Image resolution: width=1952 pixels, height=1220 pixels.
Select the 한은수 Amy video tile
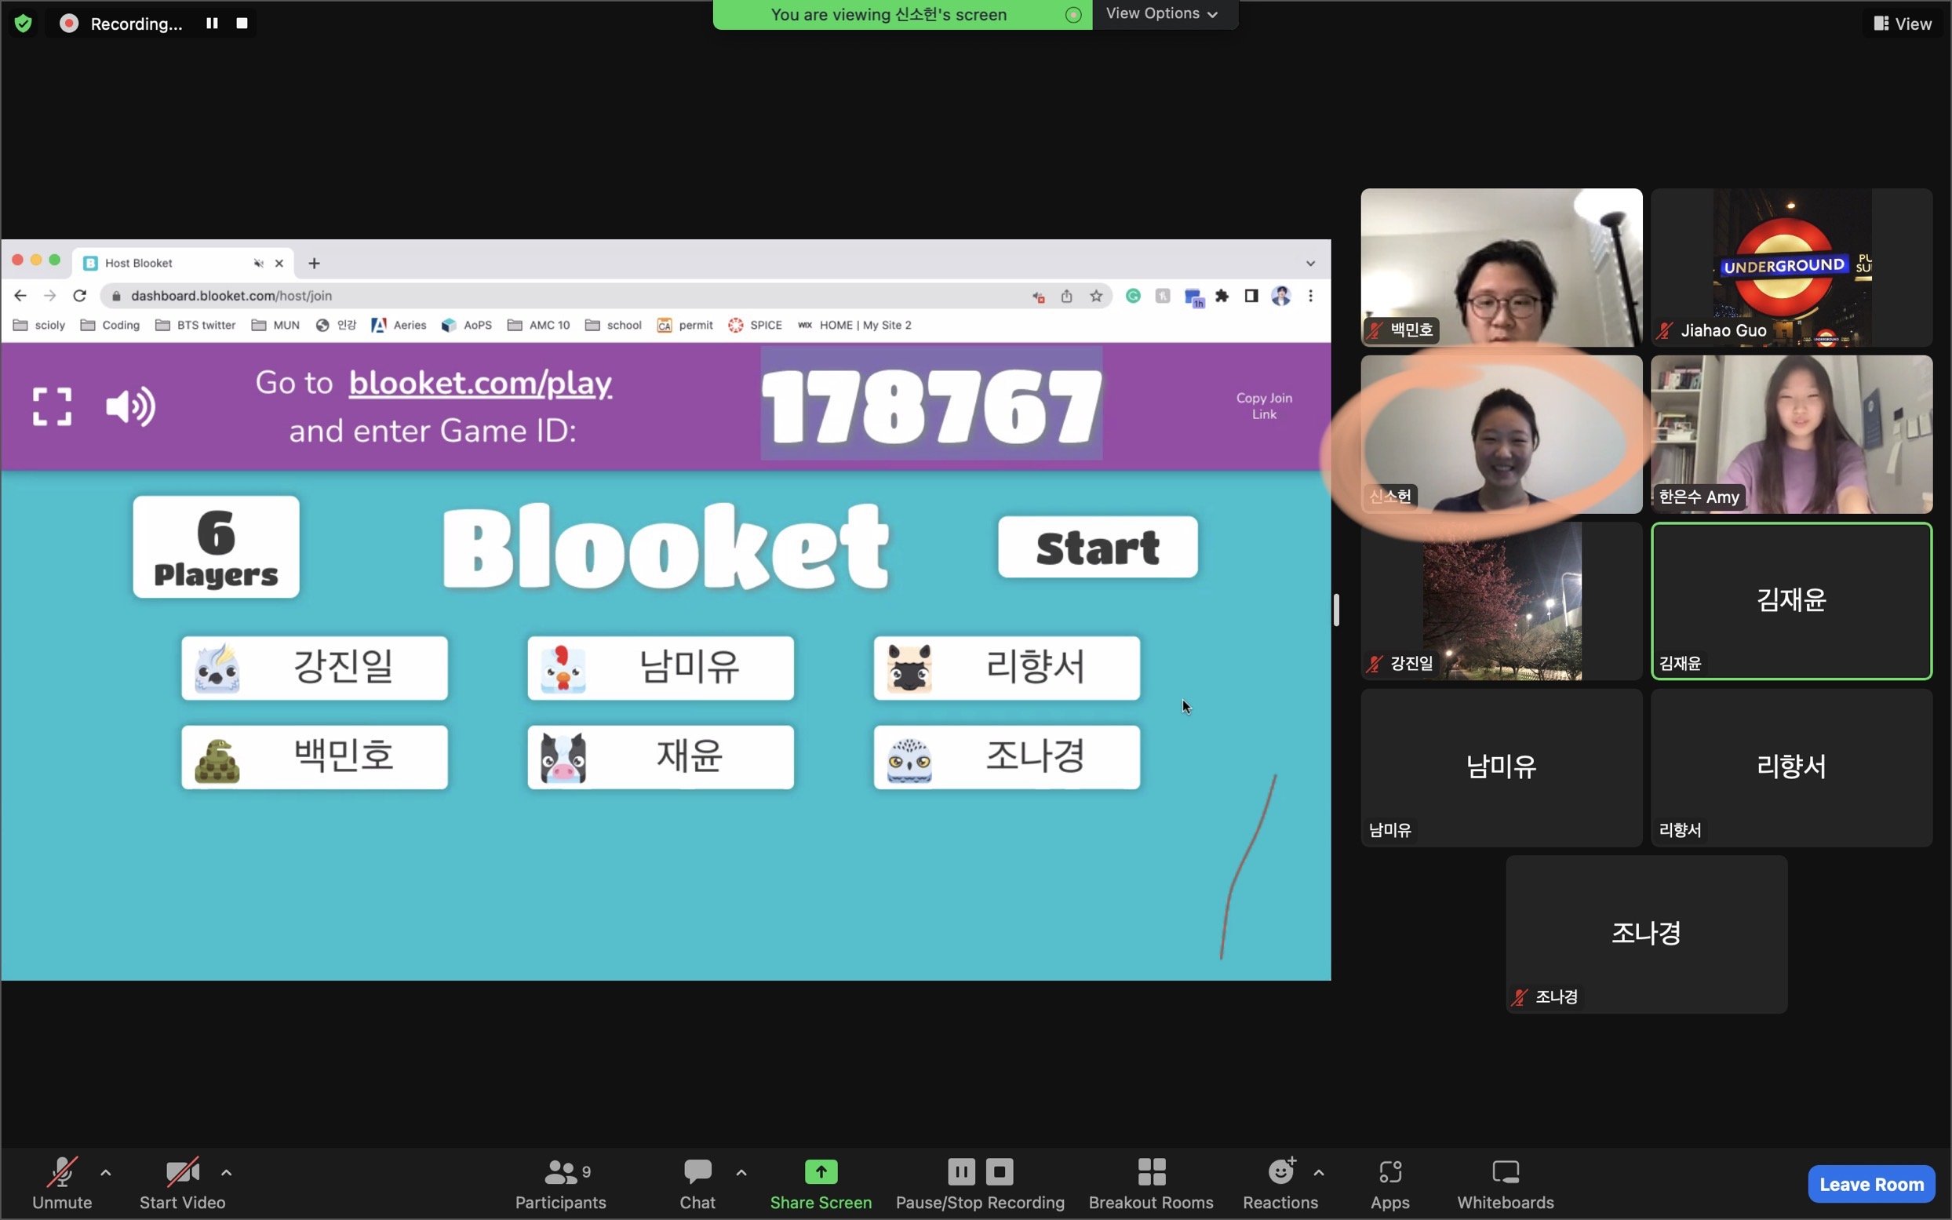(1790, 434)
